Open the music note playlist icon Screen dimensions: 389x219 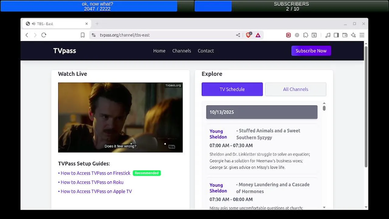(328, 35)
